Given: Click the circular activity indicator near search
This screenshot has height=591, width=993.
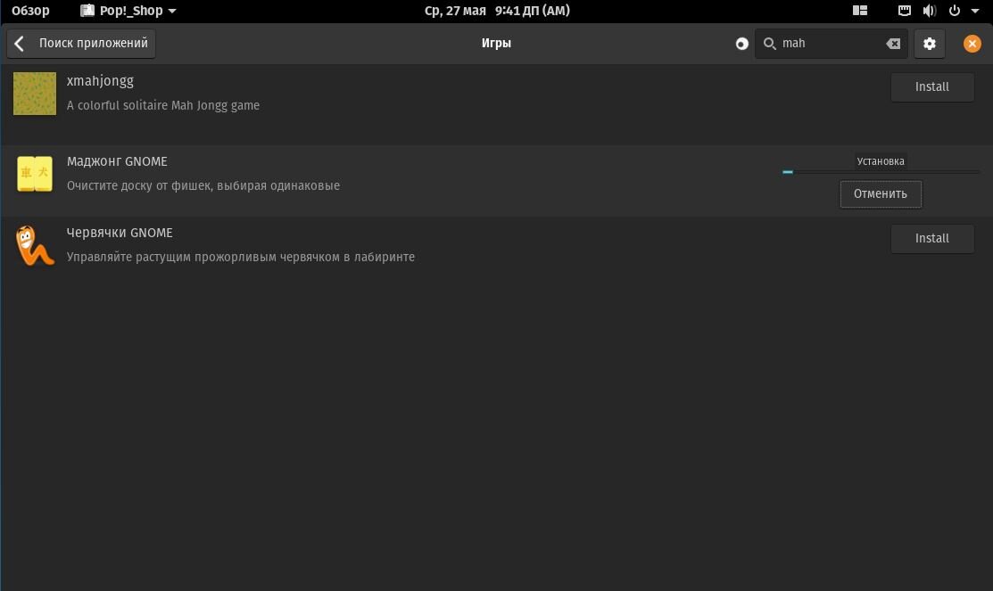Looking at the screenshot, I should click(x=741, y=44).
